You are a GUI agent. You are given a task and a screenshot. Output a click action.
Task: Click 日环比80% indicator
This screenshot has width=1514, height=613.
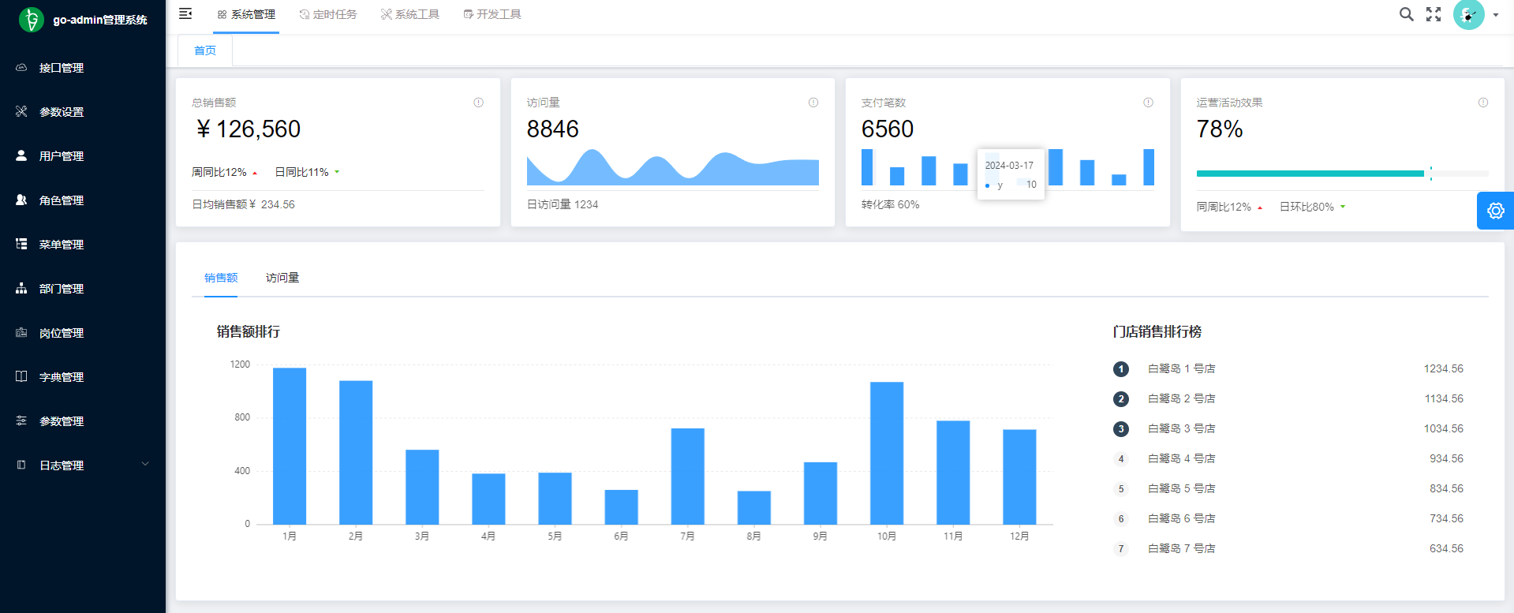coord(1313,207)
